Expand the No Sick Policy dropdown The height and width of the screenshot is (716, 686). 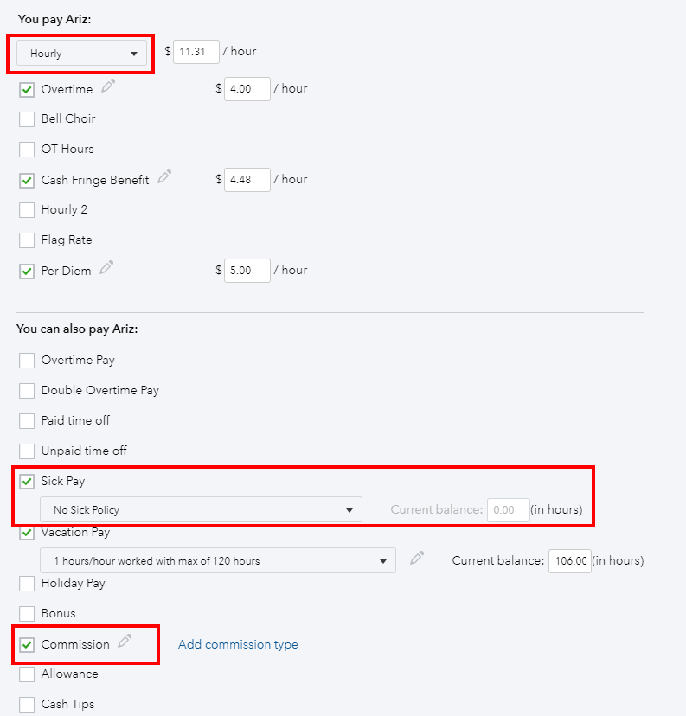click(x=201, y=510)
